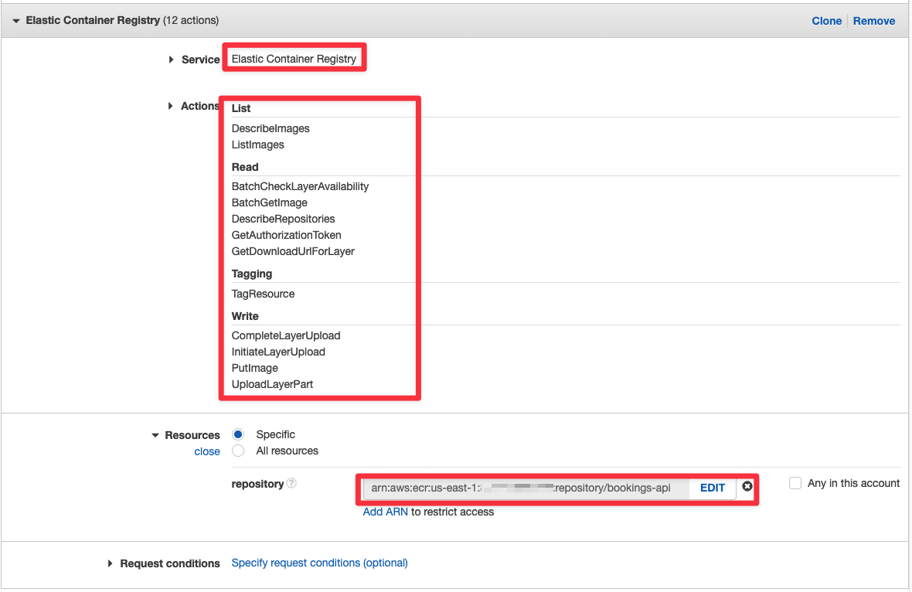Click the DescribeImages action
This screenshot has width=912, height=592.
tap(271, 128)
